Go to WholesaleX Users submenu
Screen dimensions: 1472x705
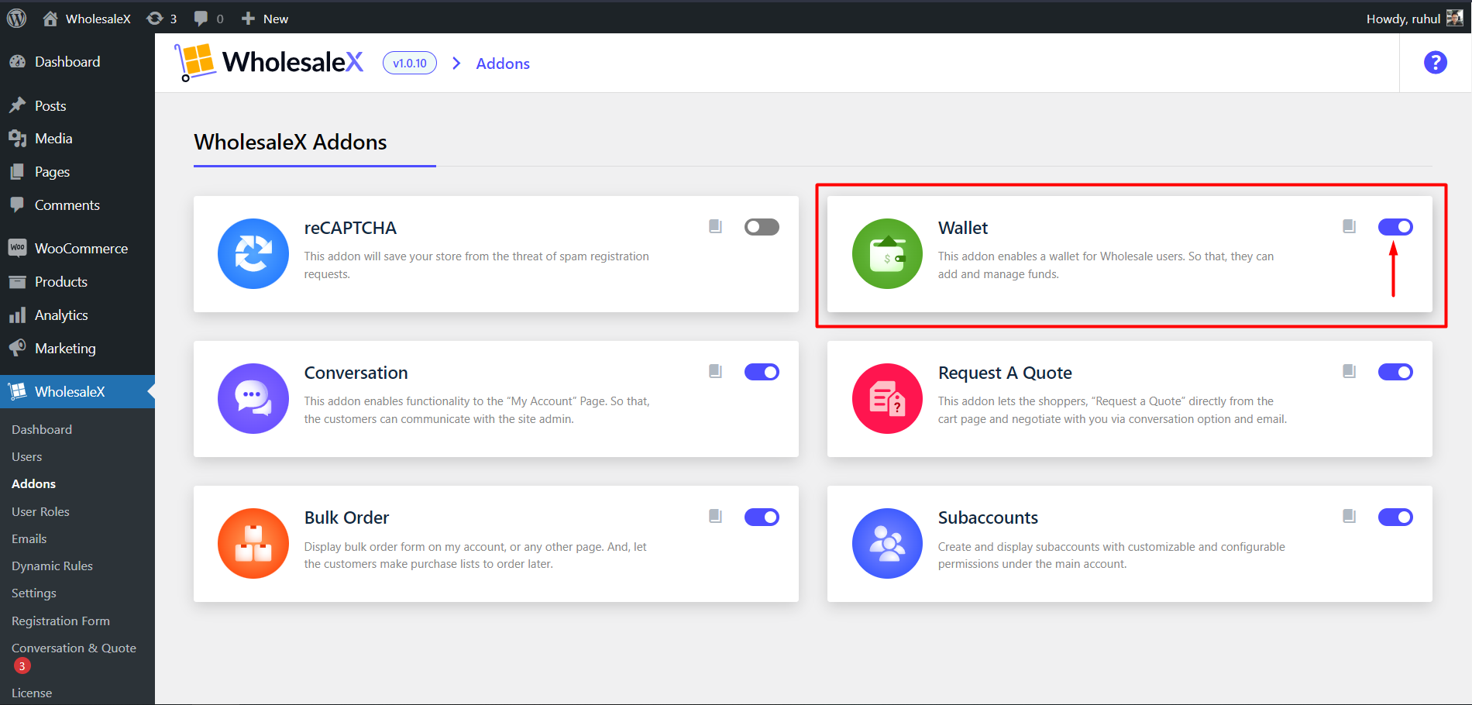coord(27,457)
